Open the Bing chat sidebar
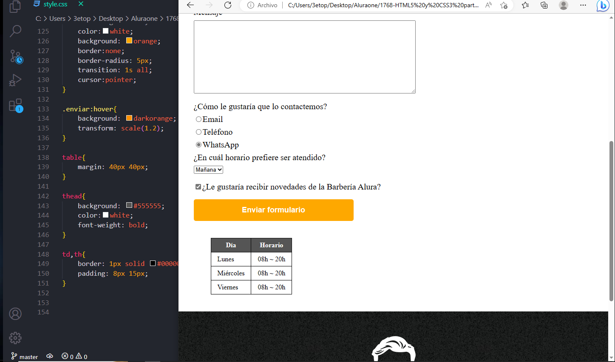The height and width of the screenshot is (362, 615). (603, 6)
